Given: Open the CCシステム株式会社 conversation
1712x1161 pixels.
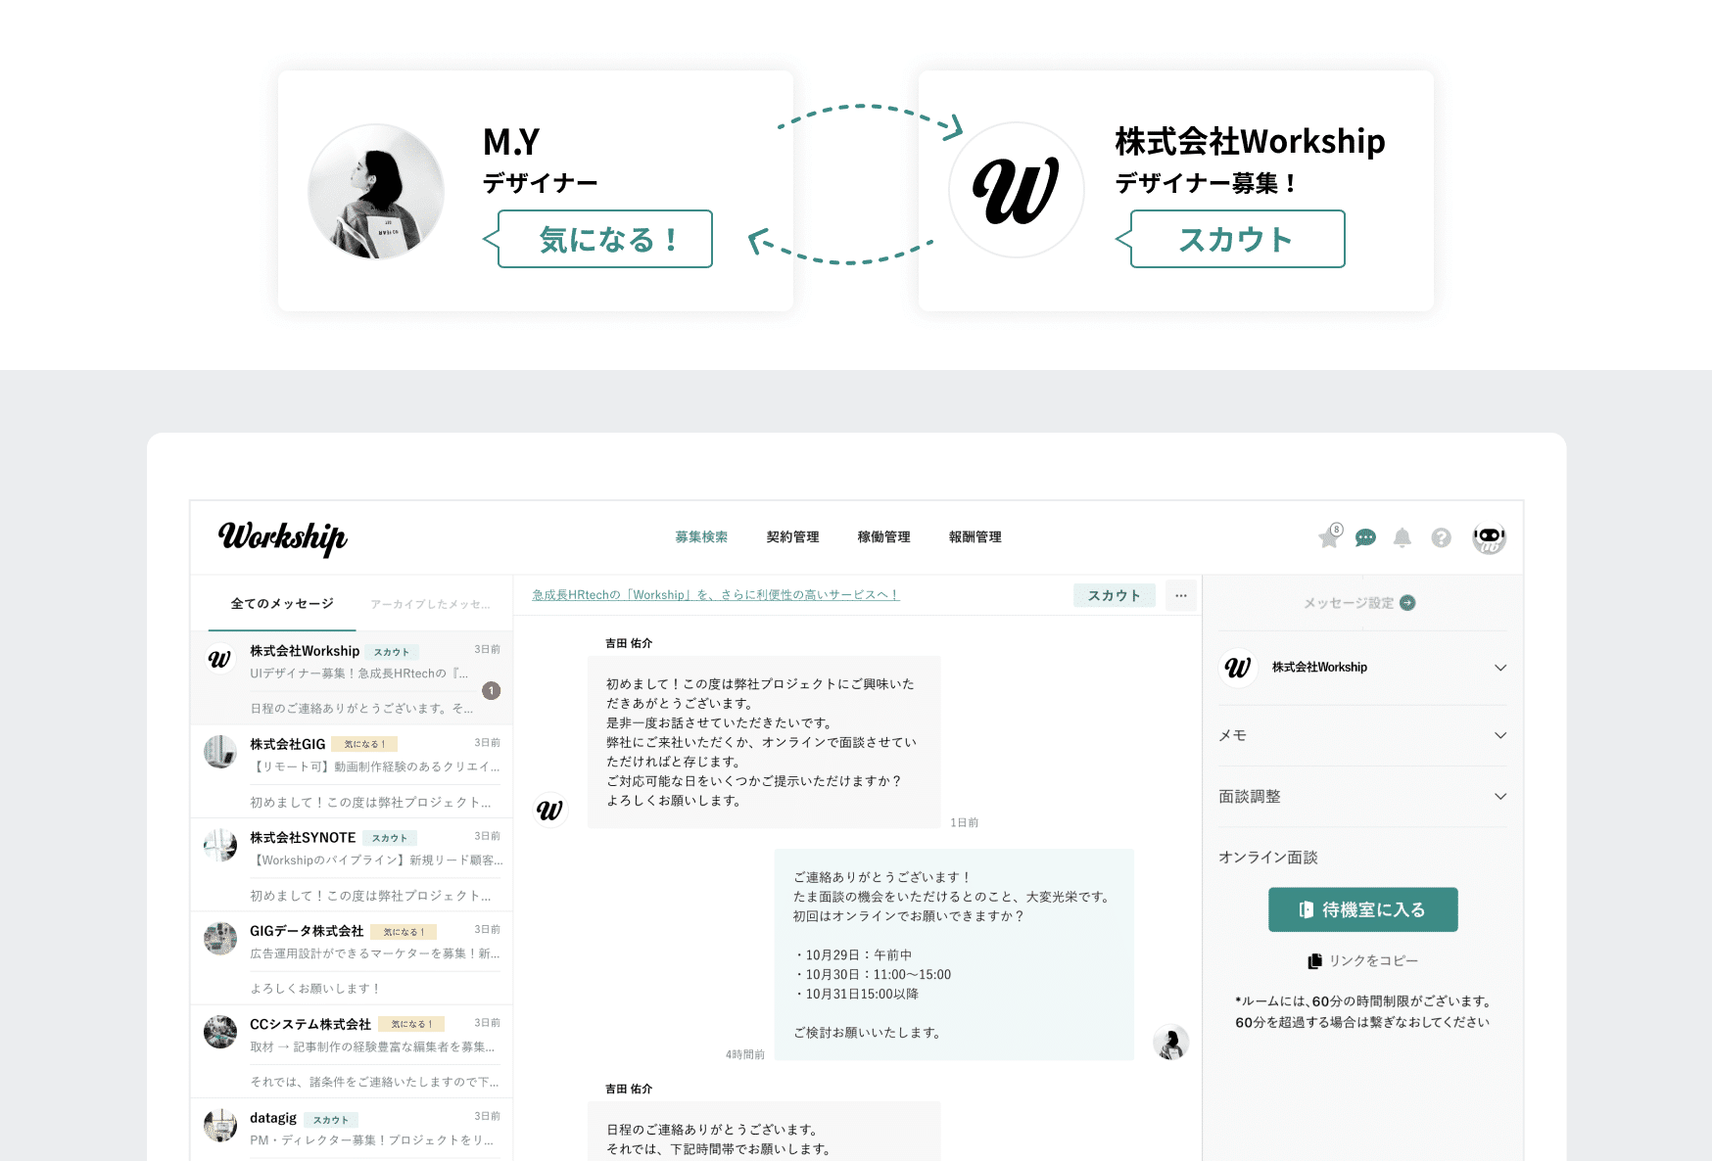Looking at the screenshot, I should (352, 1051).
